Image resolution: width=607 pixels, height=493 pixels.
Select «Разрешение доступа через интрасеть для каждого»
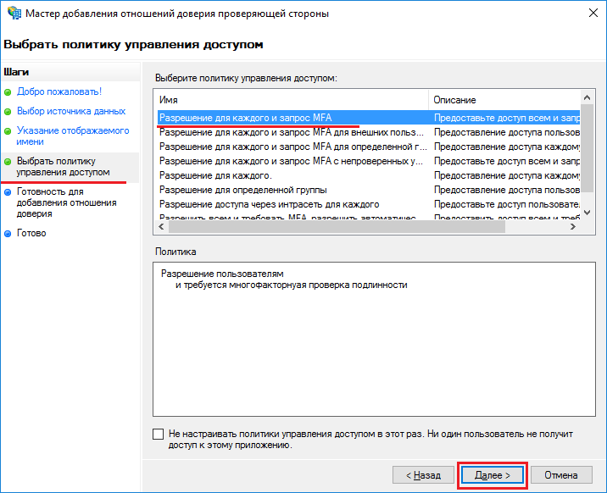[269, 204]
